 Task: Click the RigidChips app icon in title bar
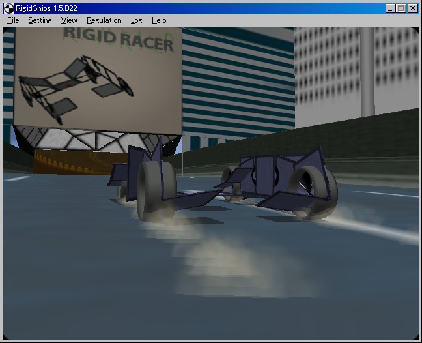tap(8, 8)
